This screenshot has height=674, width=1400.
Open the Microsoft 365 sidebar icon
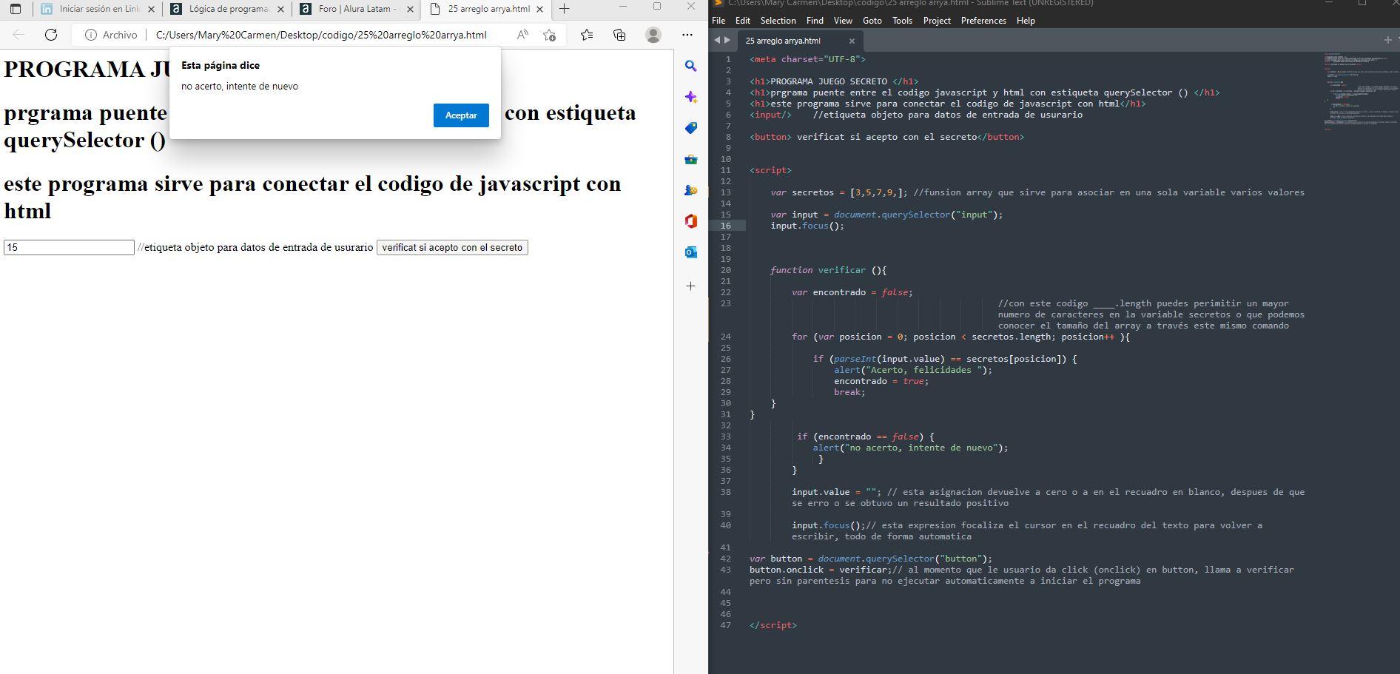[x=691, y=221]
